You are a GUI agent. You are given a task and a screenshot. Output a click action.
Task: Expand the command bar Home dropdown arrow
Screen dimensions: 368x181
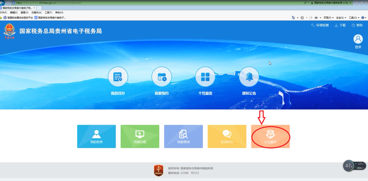point(297,18)
